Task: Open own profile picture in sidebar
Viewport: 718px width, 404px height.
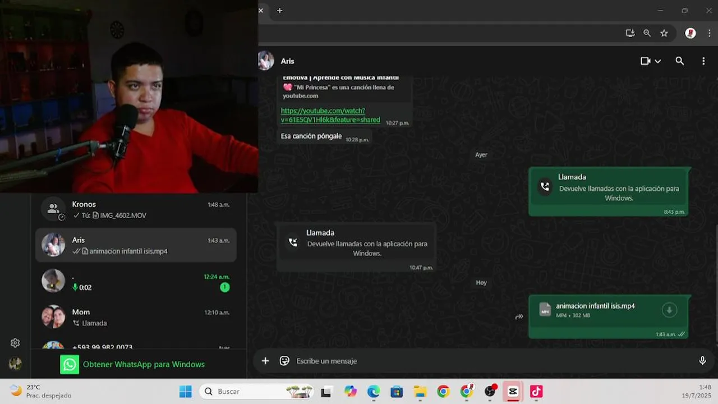Action: pos(15,364)
